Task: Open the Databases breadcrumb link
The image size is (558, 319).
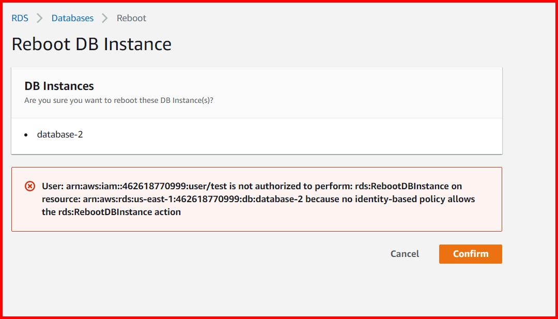Action: pos(71,18)
